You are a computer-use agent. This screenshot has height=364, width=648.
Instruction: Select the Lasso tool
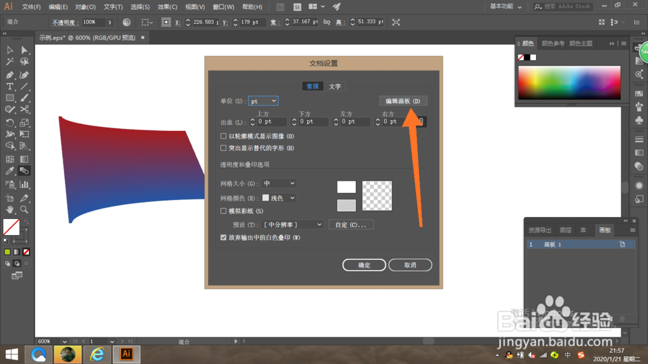[25, 62]
